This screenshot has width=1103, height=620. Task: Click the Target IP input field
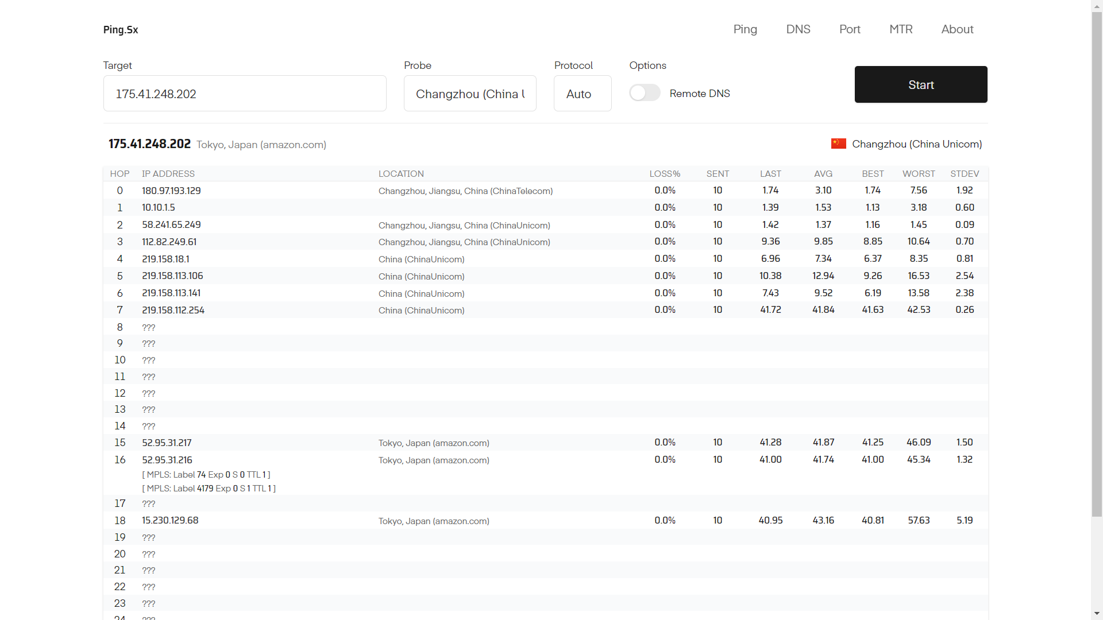click(245, 94)
